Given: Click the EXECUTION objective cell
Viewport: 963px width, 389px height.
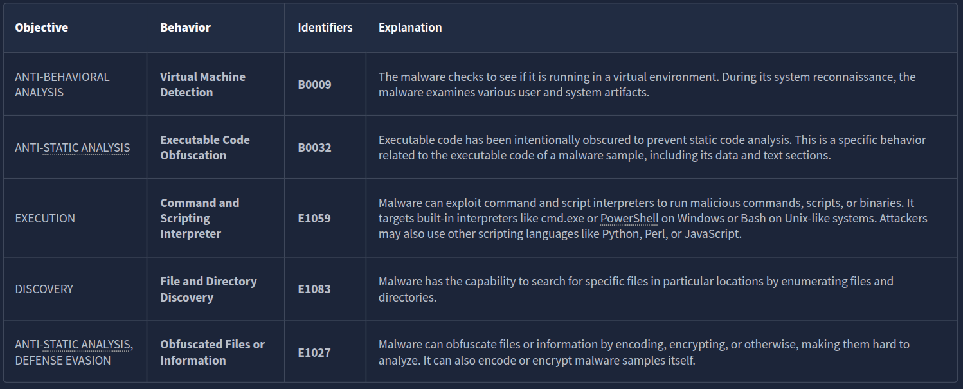Looking at the screenshot, I should 45,219.
